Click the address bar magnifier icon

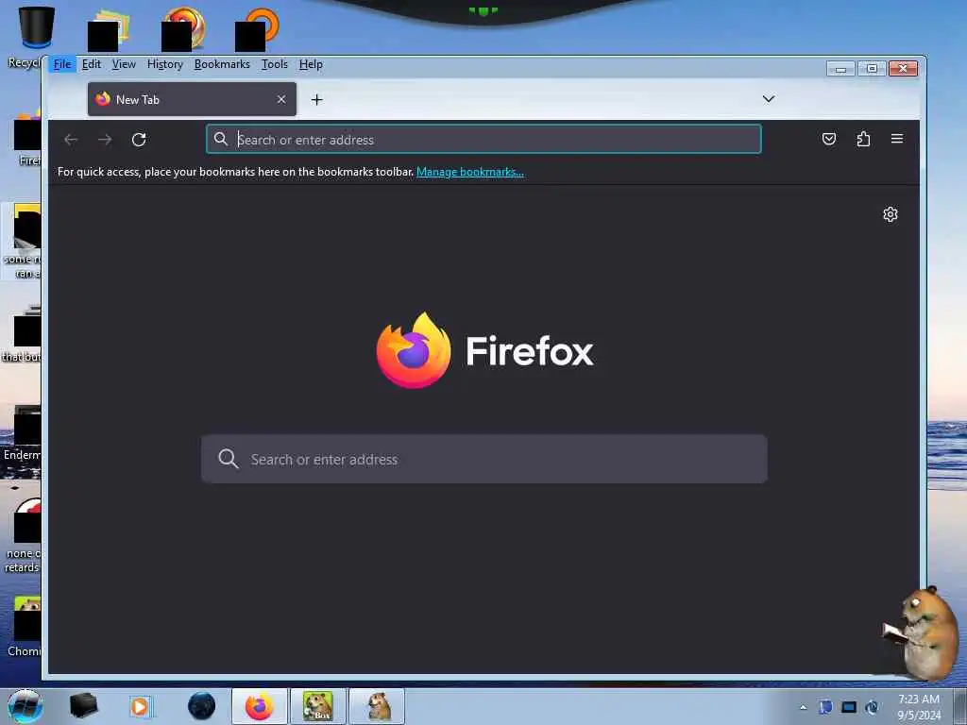pyautogui.click(x=221, y=140)
